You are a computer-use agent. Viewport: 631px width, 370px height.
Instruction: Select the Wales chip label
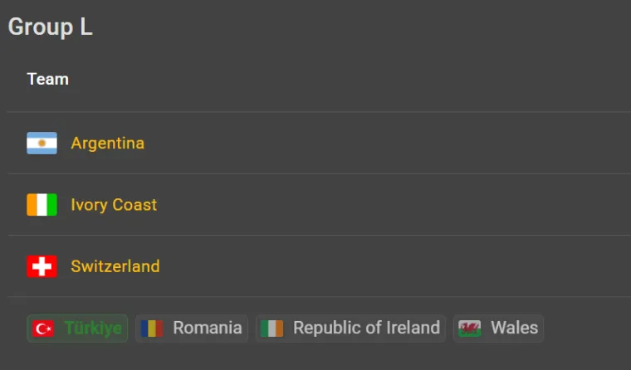click(x=515, y=329)
